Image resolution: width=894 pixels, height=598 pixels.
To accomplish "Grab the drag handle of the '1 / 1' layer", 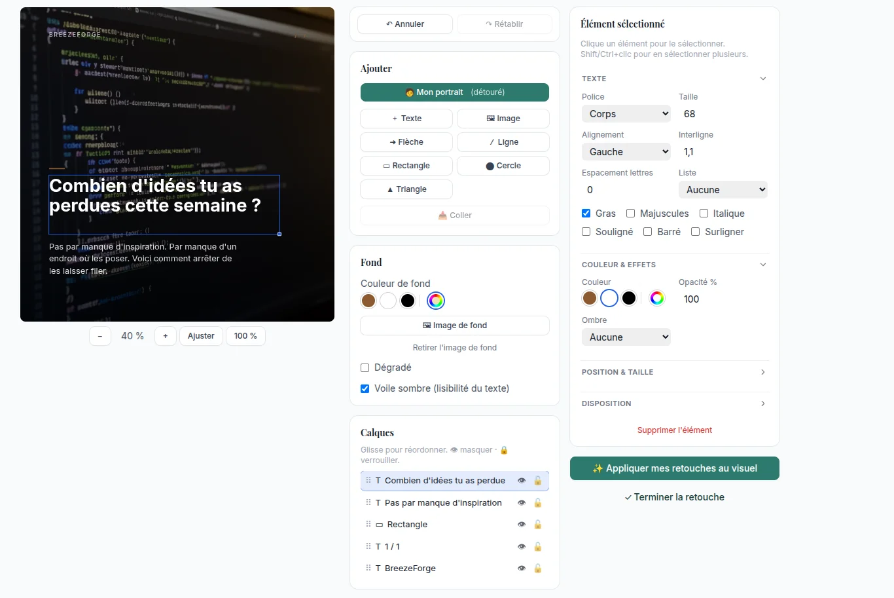I will [368, 546].
